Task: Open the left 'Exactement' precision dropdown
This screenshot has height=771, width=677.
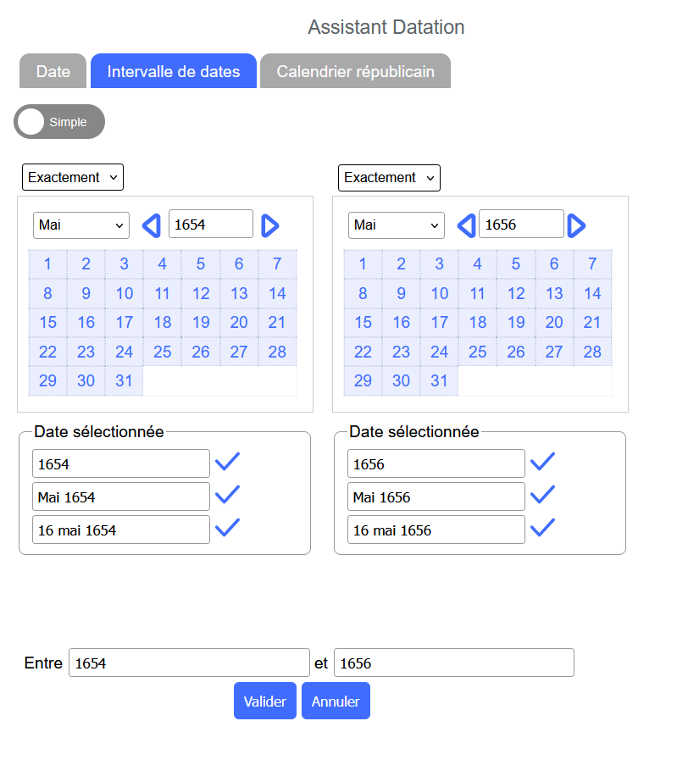Action: pos(73,178)
